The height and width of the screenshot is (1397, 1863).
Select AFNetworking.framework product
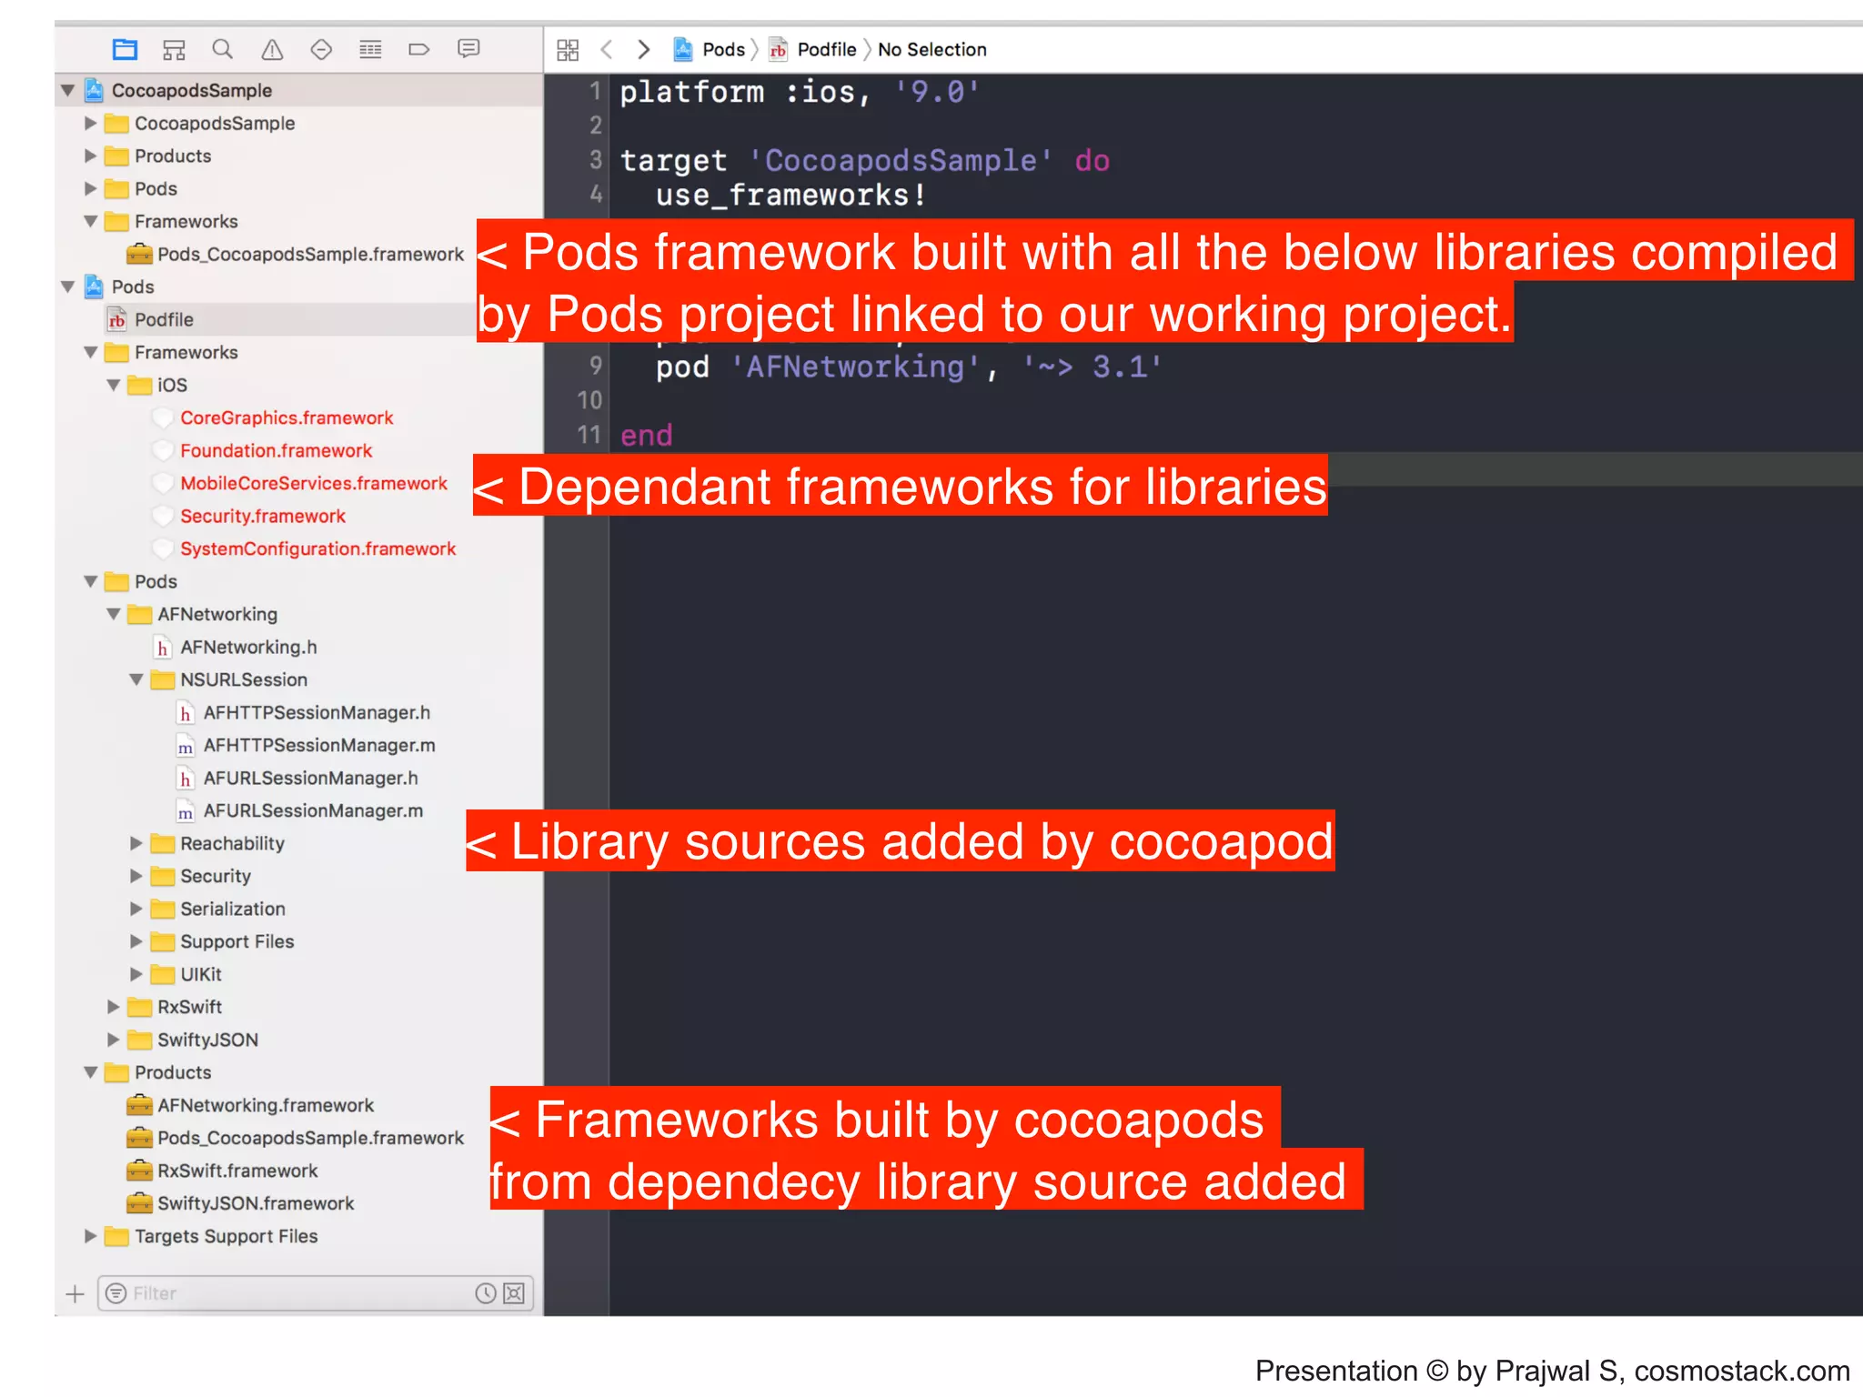click(266, 1105)
